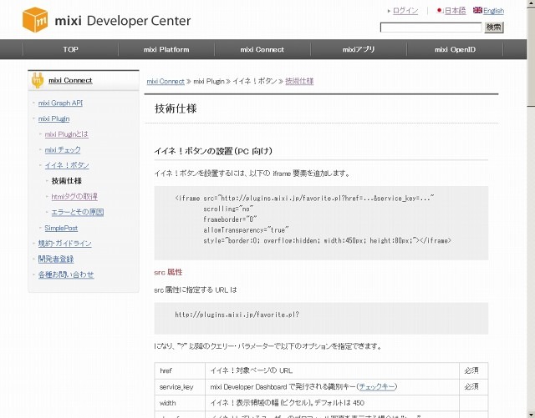Click the scrolling="no" code line

(228, 209)
